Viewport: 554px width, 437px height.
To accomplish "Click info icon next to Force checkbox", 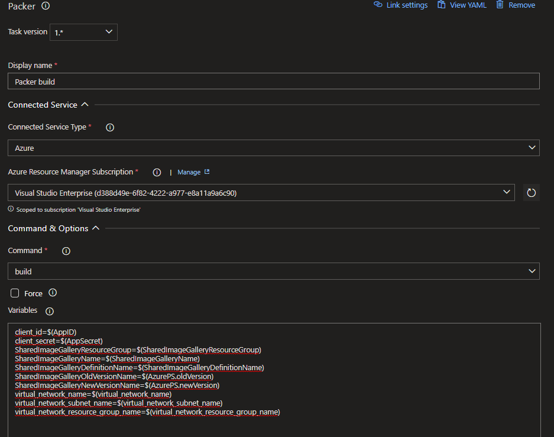I will (x=53, y=293).
